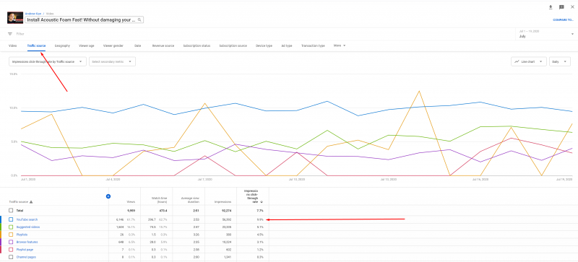Switch to the Video tab

pos(12,45)
